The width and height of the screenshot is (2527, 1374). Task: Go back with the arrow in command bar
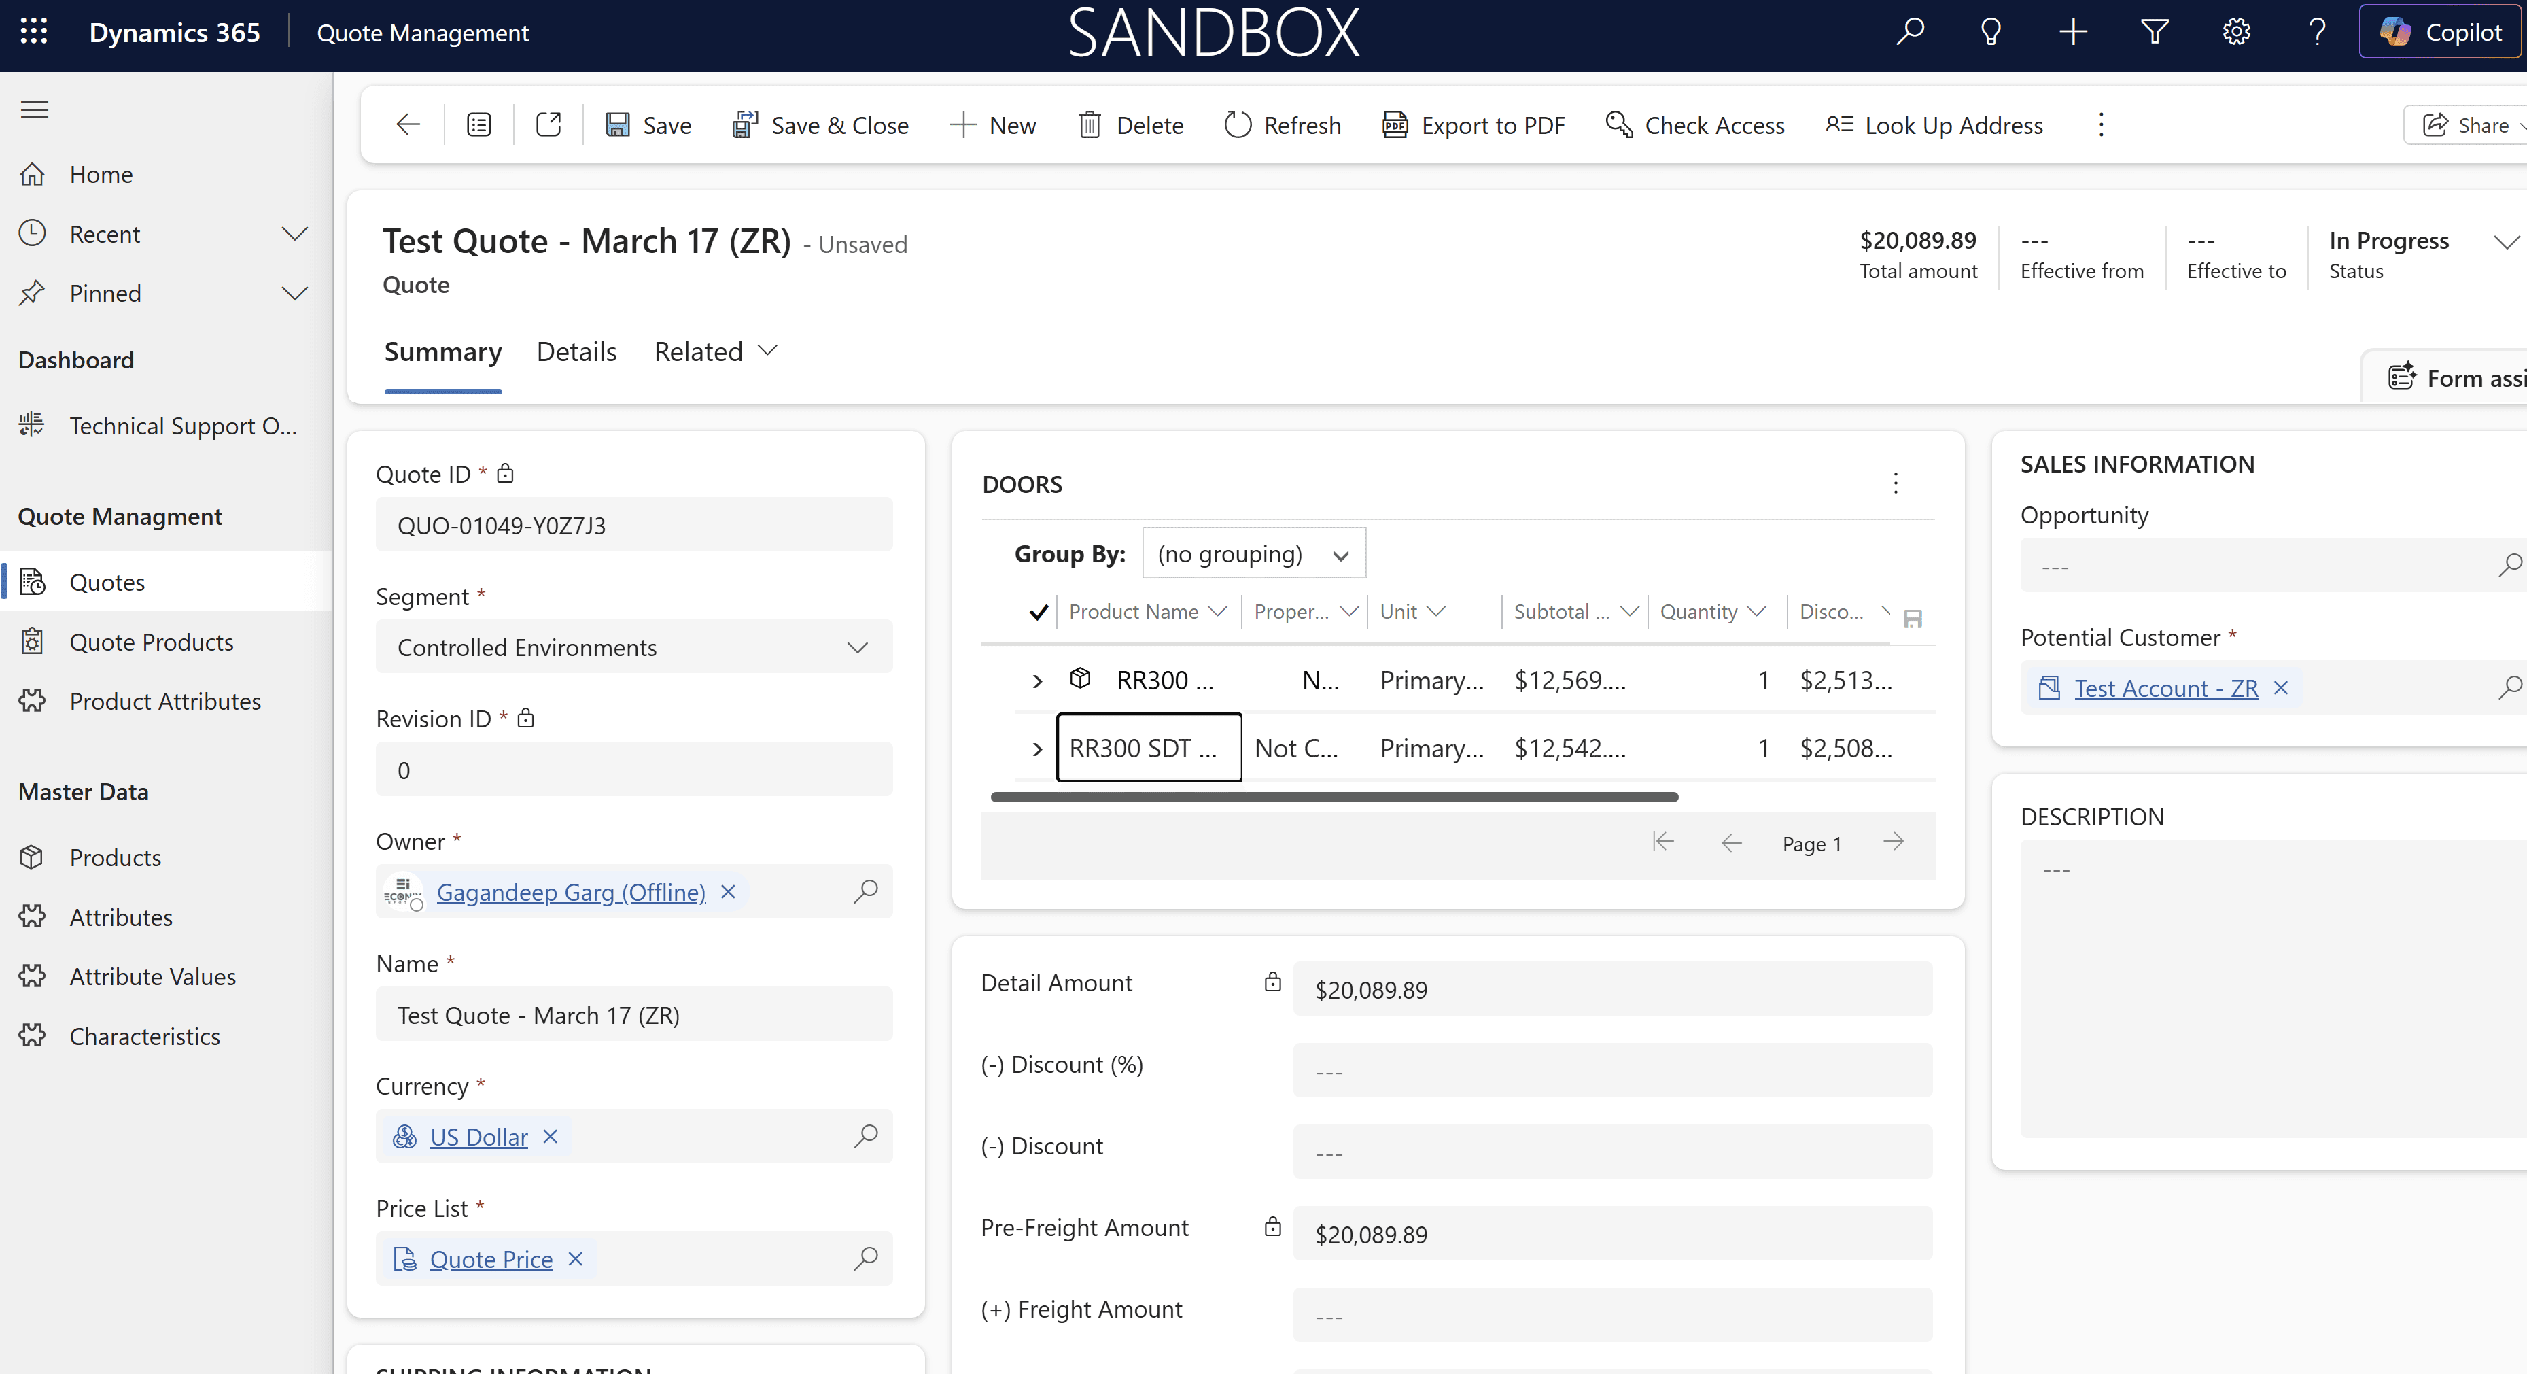408,124
